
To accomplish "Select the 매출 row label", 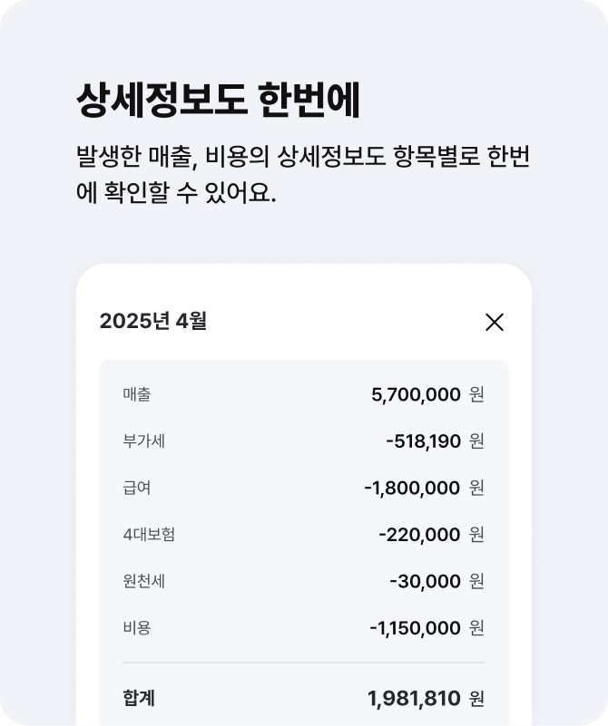I will [x=137, y=394].
